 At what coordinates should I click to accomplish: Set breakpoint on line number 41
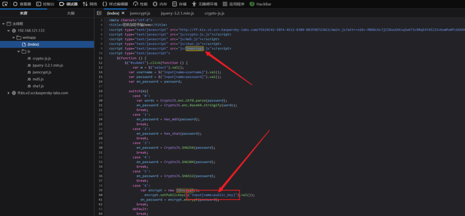tap(101, 200)
